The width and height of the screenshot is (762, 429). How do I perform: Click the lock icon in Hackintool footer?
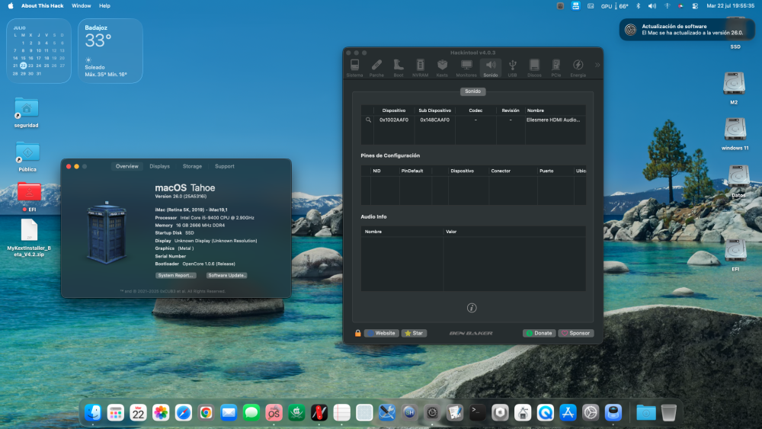pyautogui.click(x=358, y=333)
